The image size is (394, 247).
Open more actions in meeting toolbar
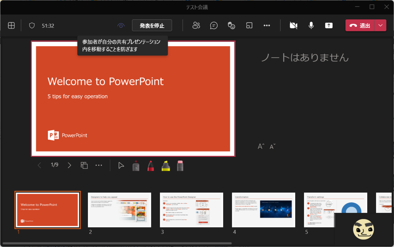267,26
